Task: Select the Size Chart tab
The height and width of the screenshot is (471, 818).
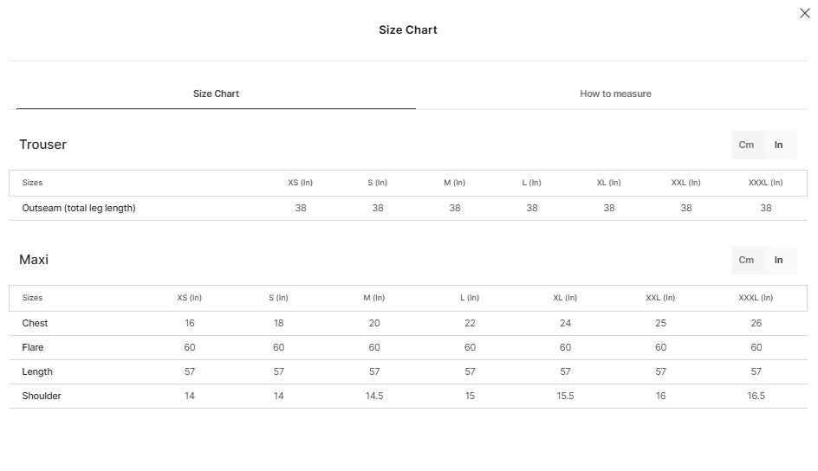Action: (216, 94)
